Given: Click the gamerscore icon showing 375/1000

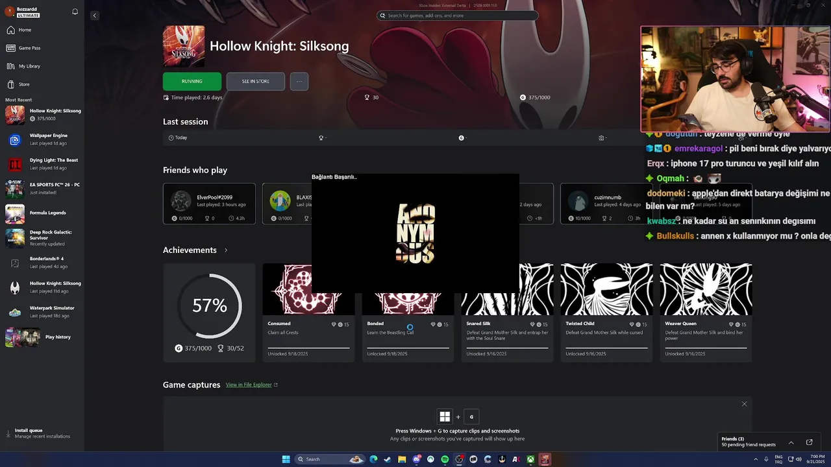Looking at the screenshot, I should click(523, 97).
